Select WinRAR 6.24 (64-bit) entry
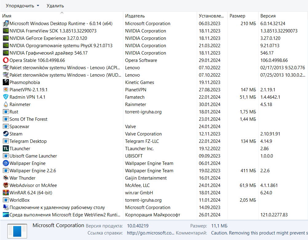 (31, 192)
